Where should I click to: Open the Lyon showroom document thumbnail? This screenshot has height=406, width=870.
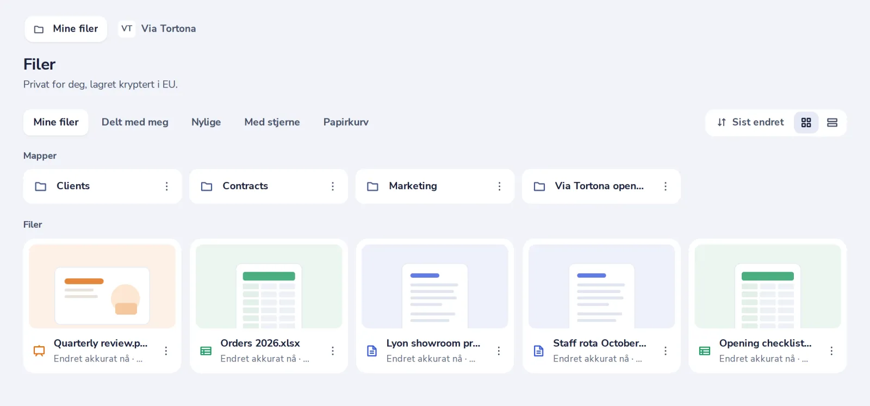click(435, 286)
